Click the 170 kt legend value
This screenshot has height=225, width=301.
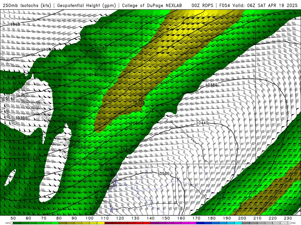196,218
